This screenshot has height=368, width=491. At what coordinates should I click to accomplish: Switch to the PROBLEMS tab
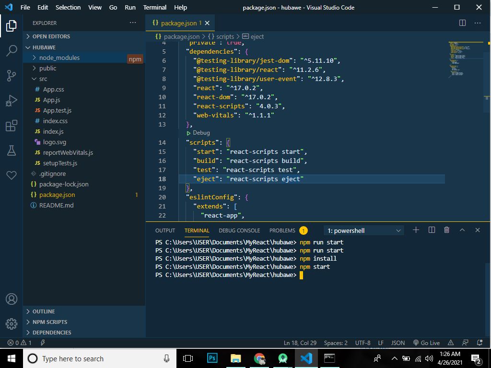click(282, 230)
